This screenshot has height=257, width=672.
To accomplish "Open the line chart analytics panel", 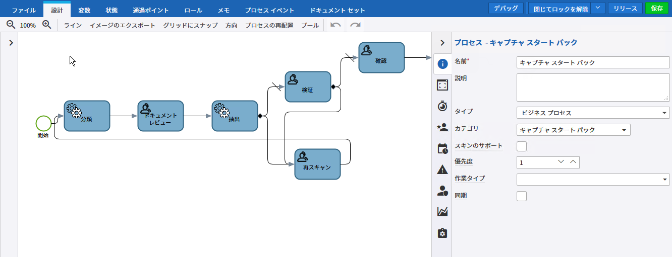I will [442, 212].
